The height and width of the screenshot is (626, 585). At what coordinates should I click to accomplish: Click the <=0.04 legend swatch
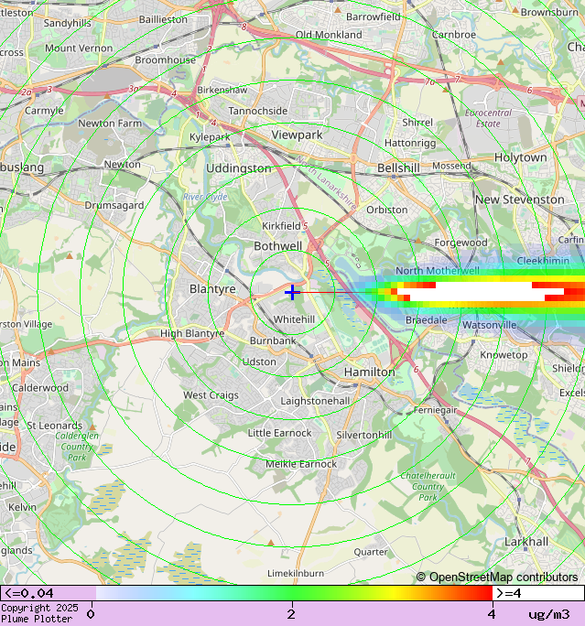pos(48,593)
